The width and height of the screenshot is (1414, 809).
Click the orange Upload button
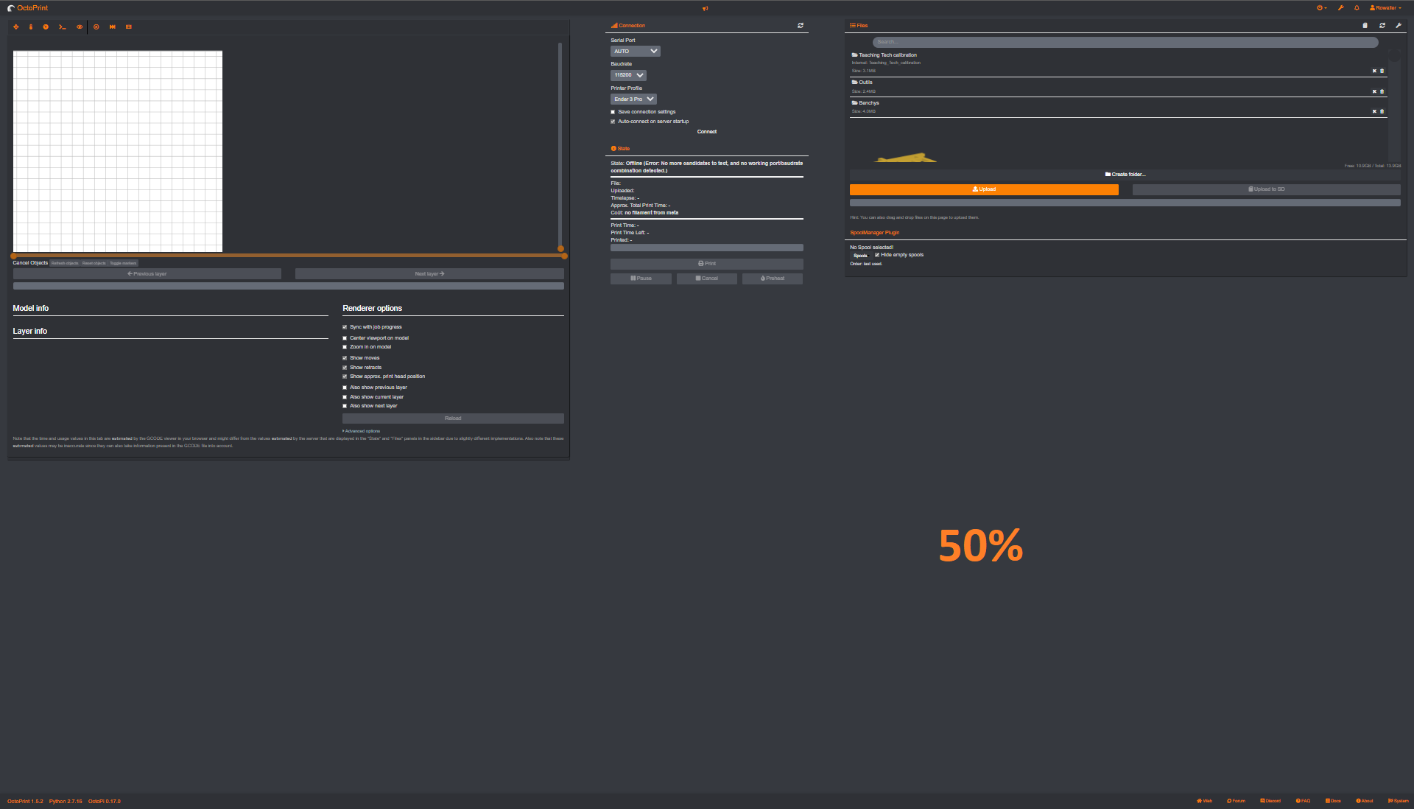click(983, 189)
